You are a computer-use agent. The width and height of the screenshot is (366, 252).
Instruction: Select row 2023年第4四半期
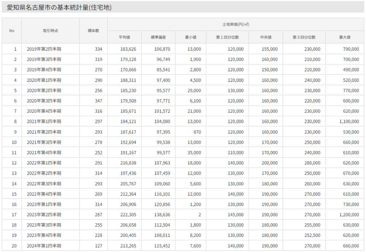pyautogui.click(x=183, y=235)
